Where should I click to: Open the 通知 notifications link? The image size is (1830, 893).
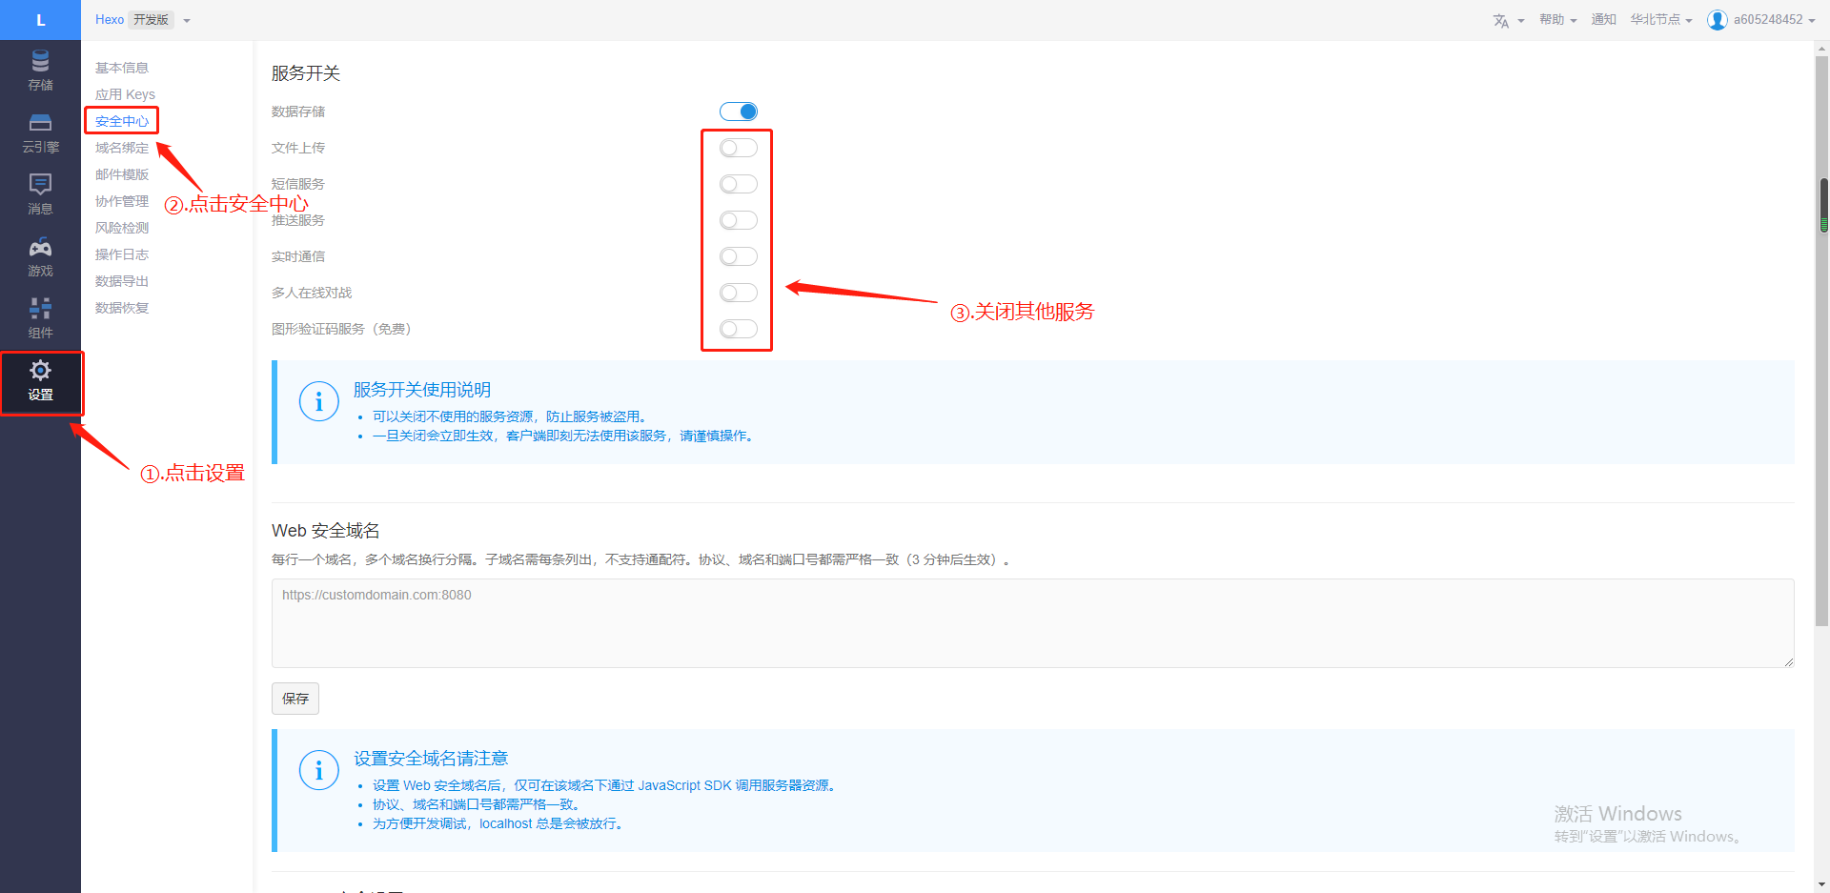pos(1603,20)
